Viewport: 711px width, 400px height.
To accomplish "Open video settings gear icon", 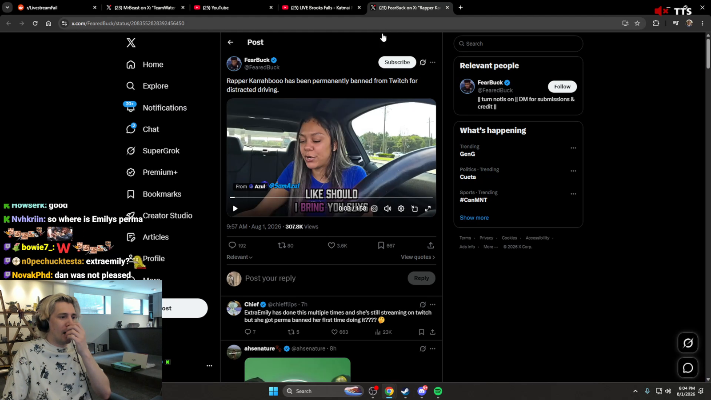I will [401, 208].
